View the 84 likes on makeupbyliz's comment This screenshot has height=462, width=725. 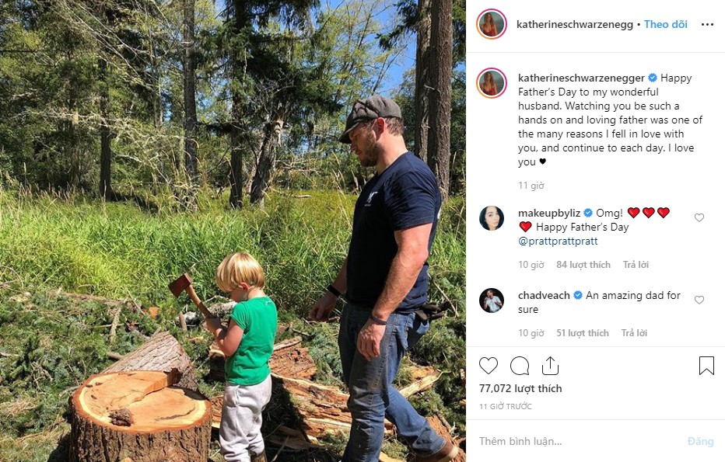click(583, 265)
